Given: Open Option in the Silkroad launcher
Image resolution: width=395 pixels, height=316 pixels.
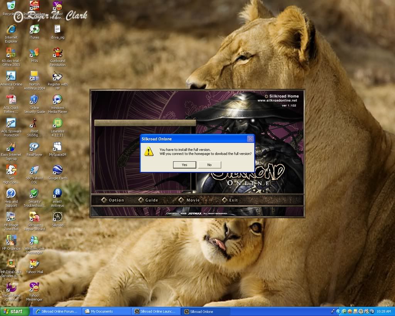Looking at the screenshot, I should (x=113, y=200).
